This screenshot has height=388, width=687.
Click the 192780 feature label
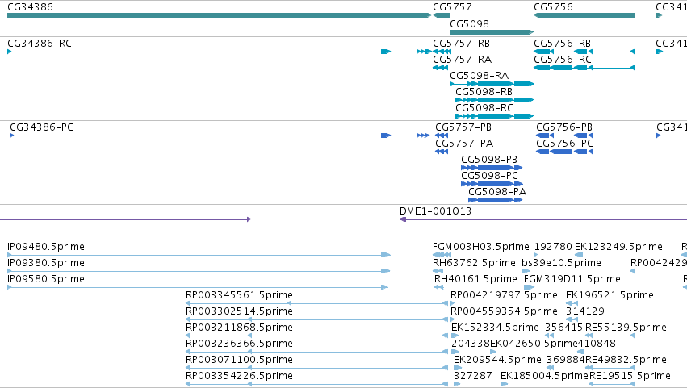pos(553,247)
